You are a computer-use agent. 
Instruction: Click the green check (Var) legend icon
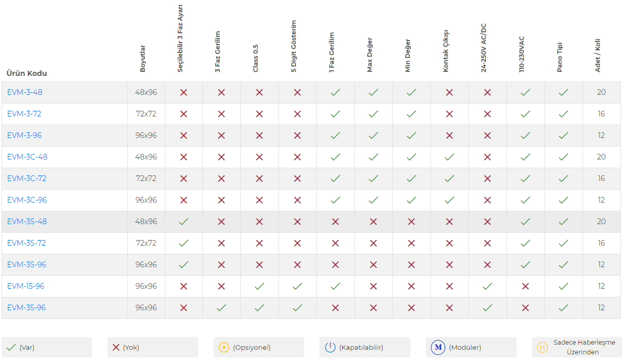point(11,347)
